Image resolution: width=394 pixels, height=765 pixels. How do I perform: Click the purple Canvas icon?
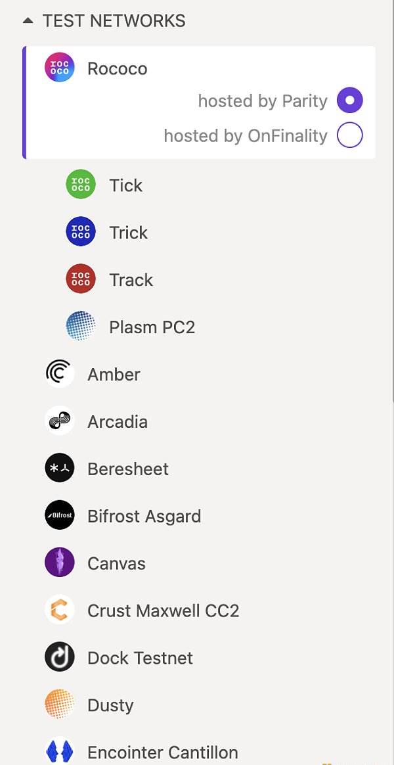coord(60,563)
